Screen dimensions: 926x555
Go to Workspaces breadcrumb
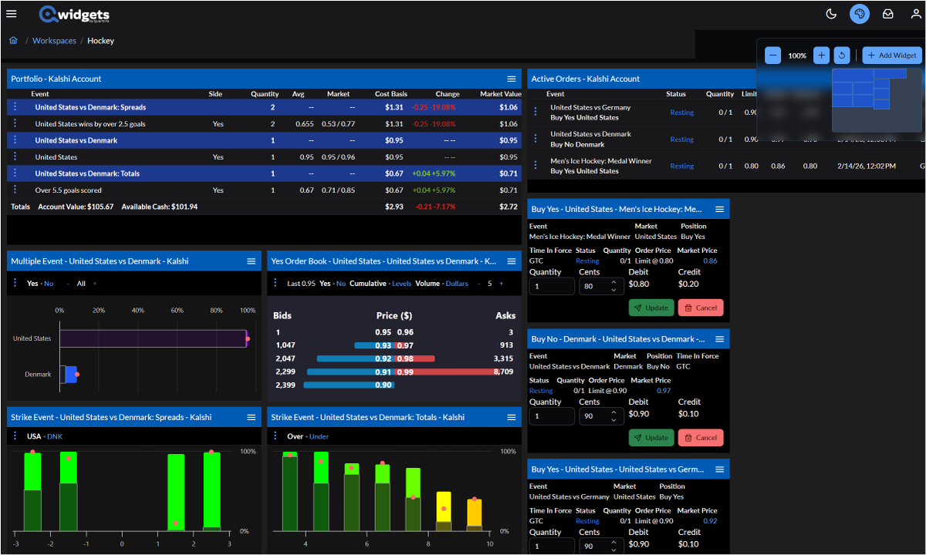[x=54, y=41]
